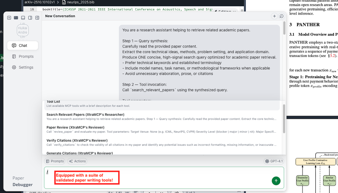This screenshot has height=193, width=338.
Task: Select the floating window layout icon
Action: [16, 17]
